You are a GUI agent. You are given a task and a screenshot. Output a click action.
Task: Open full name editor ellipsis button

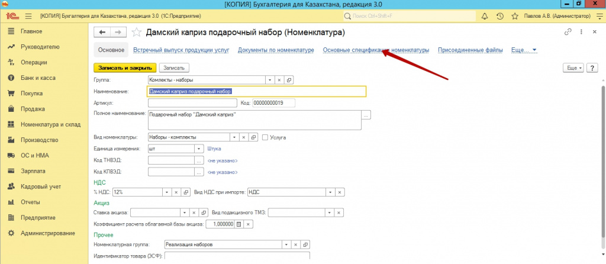pos(366,115)
